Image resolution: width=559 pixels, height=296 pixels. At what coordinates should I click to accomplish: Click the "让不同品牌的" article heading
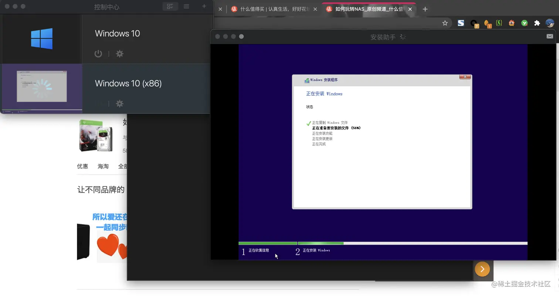click(x=101, y=190)
